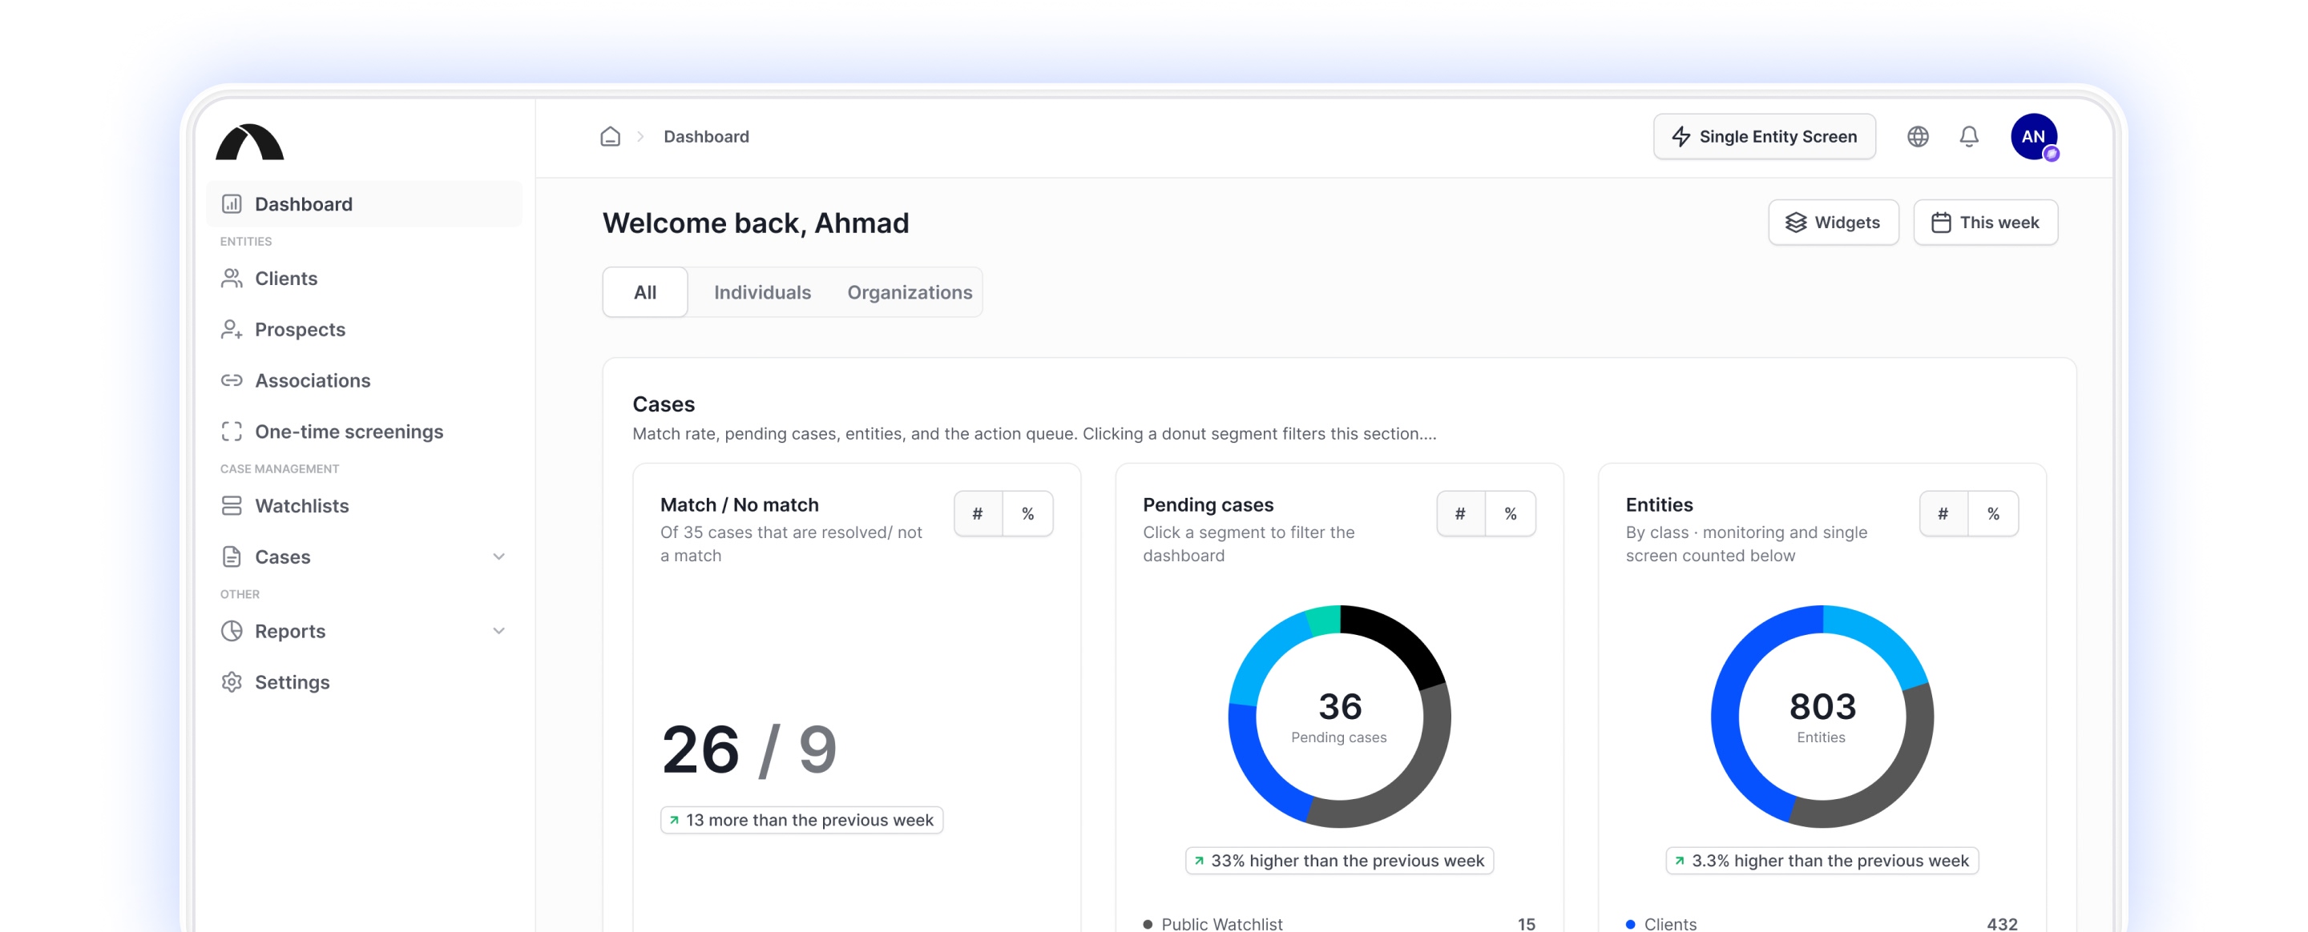This screenshot has width=2308, height=932.
Task: Click the Dashboard breadcrumb link
Action: 706,136
